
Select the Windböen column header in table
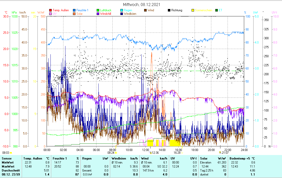(x=119, y=158)
